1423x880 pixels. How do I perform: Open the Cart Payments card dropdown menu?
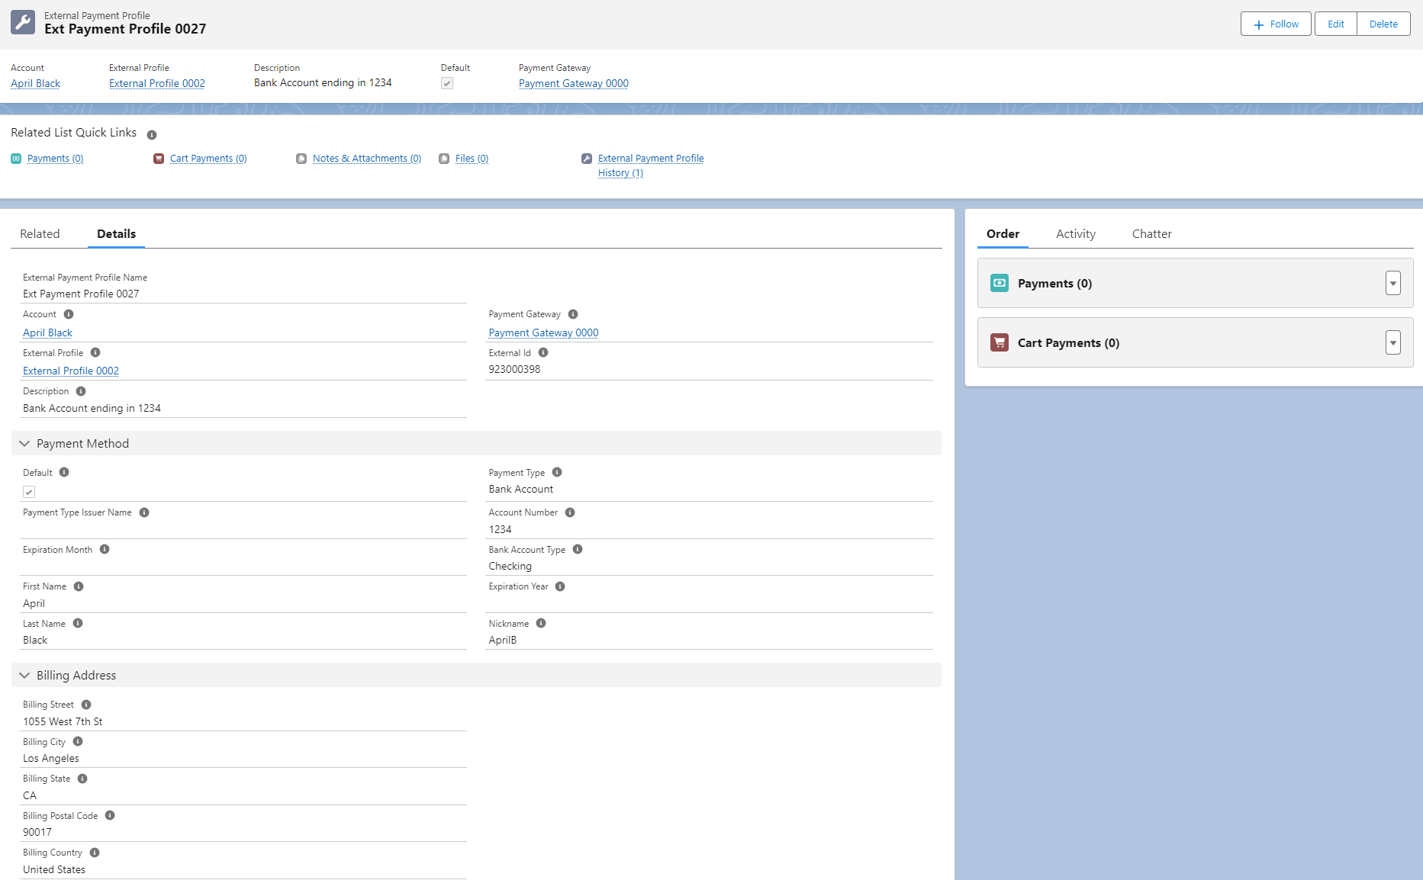tap(1392, 342)
